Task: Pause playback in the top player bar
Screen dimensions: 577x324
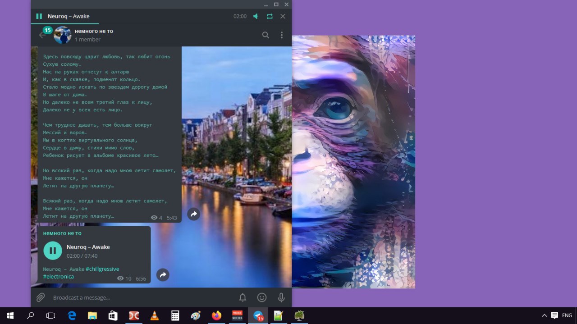Action: click(x=39, y=16)
